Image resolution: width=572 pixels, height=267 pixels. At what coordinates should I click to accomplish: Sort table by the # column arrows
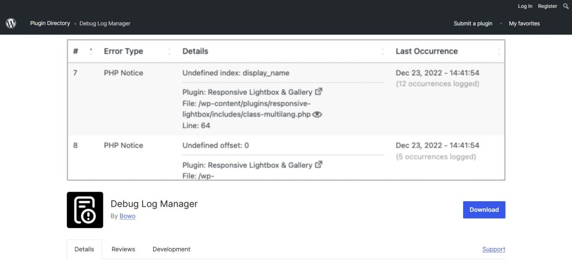click(91, 51)
